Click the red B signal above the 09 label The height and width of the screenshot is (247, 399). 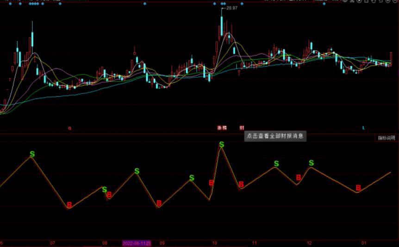click(x=159, y=203)
